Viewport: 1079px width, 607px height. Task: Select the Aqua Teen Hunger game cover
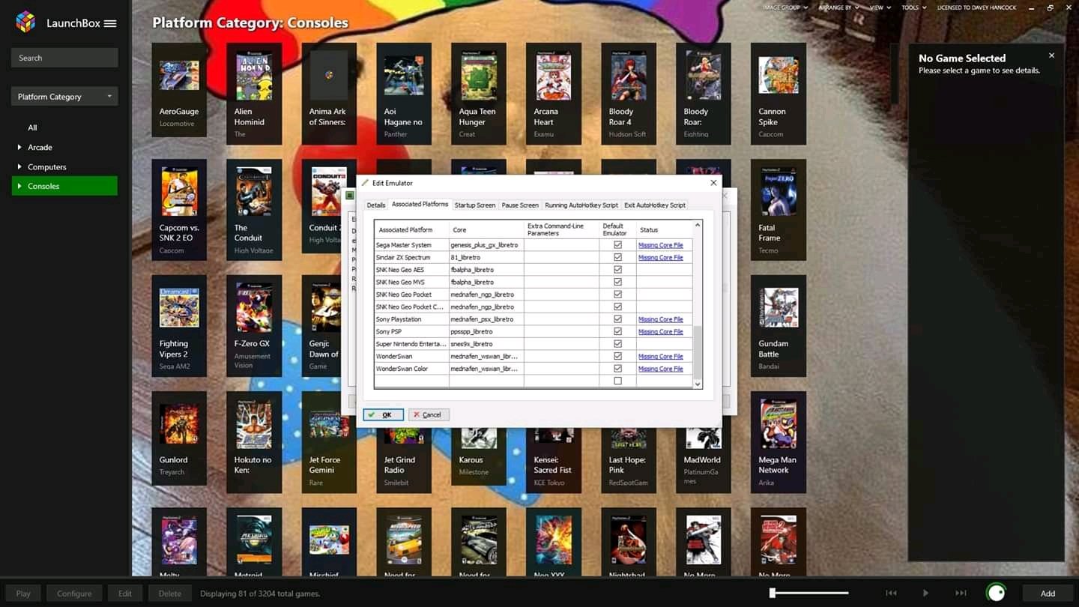point(479,76)
